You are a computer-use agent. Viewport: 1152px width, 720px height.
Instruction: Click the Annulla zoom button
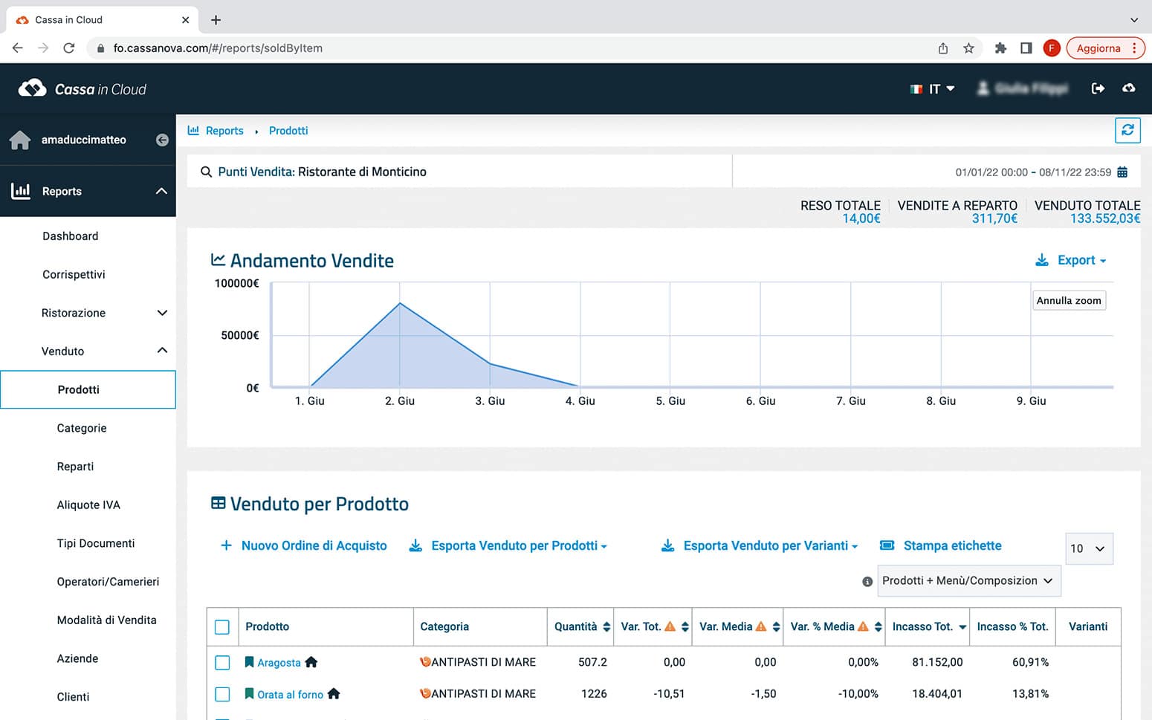[1069, 300]
